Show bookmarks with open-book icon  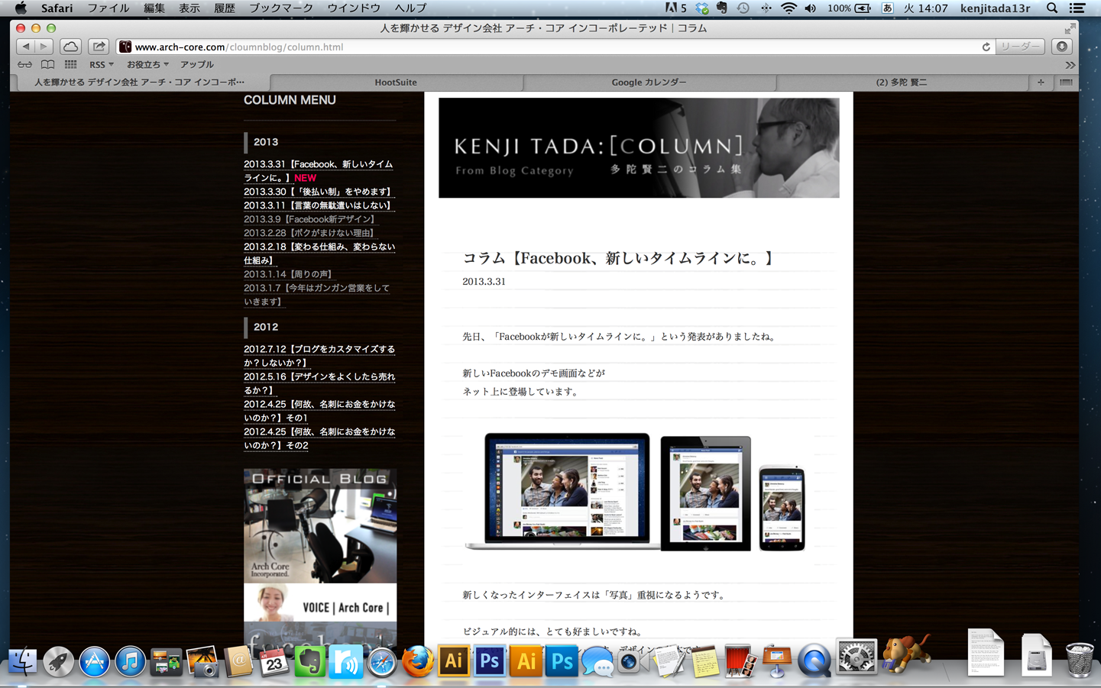[x=47, y=65]
